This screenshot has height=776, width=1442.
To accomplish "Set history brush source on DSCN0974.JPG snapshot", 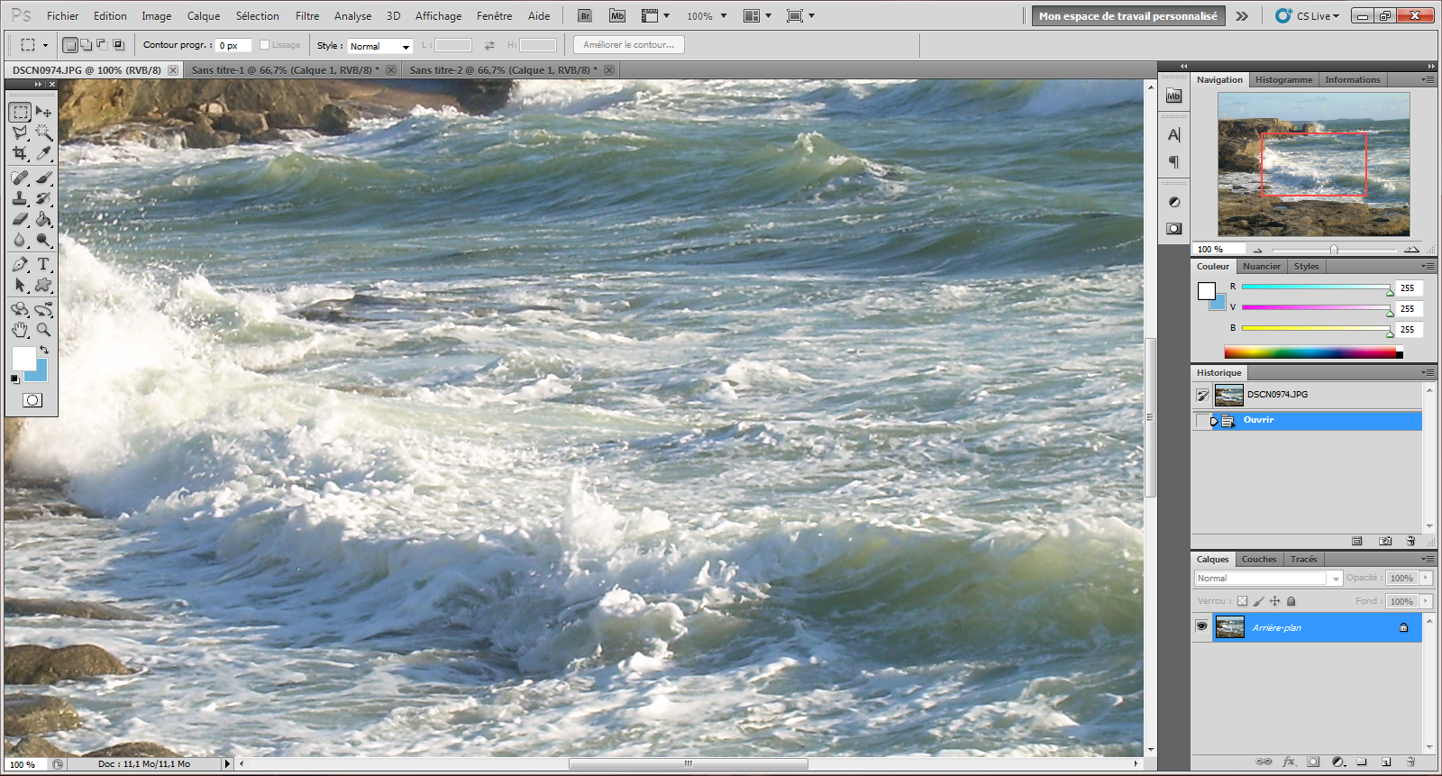I will coord(1202,395).
